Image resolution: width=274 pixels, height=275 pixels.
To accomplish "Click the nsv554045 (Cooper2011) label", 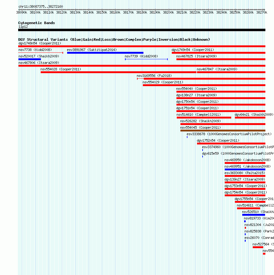I will click(200, 128).
